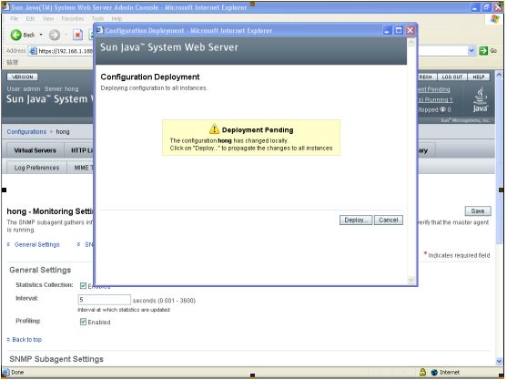The image size is (507, 380).
Task: Open the address bar dropdown arrow
Action: click(472, 51)
